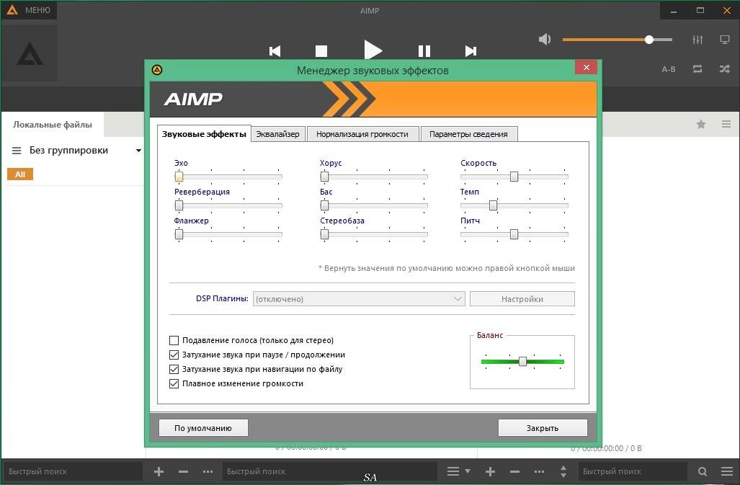
Task: Toggle repeat mode icon
Action: [x=697, y=69]
